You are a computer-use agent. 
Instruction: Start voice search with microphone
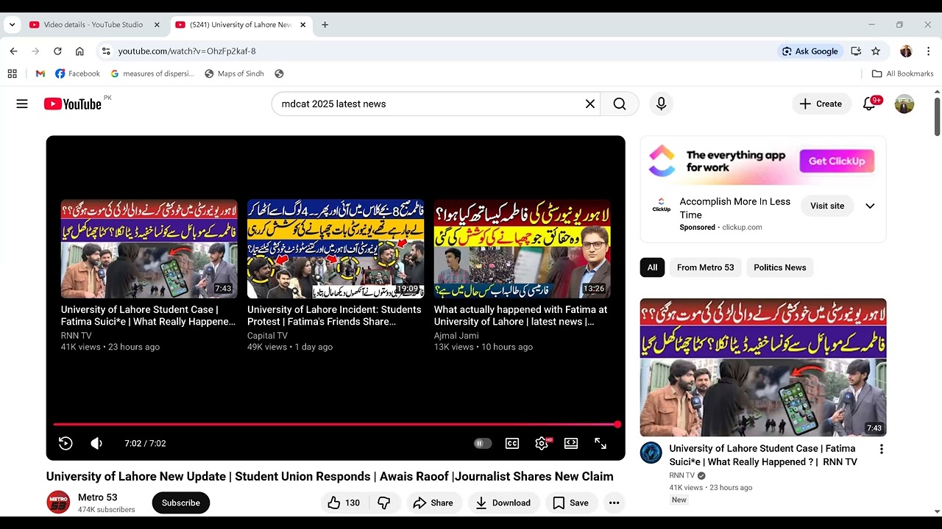click(x=661, y=104)
